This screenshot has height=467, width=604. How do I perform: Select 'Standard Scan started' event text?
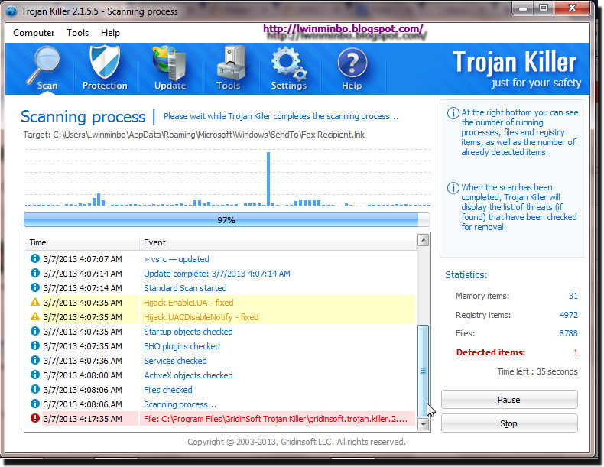[x=185, y=288]
